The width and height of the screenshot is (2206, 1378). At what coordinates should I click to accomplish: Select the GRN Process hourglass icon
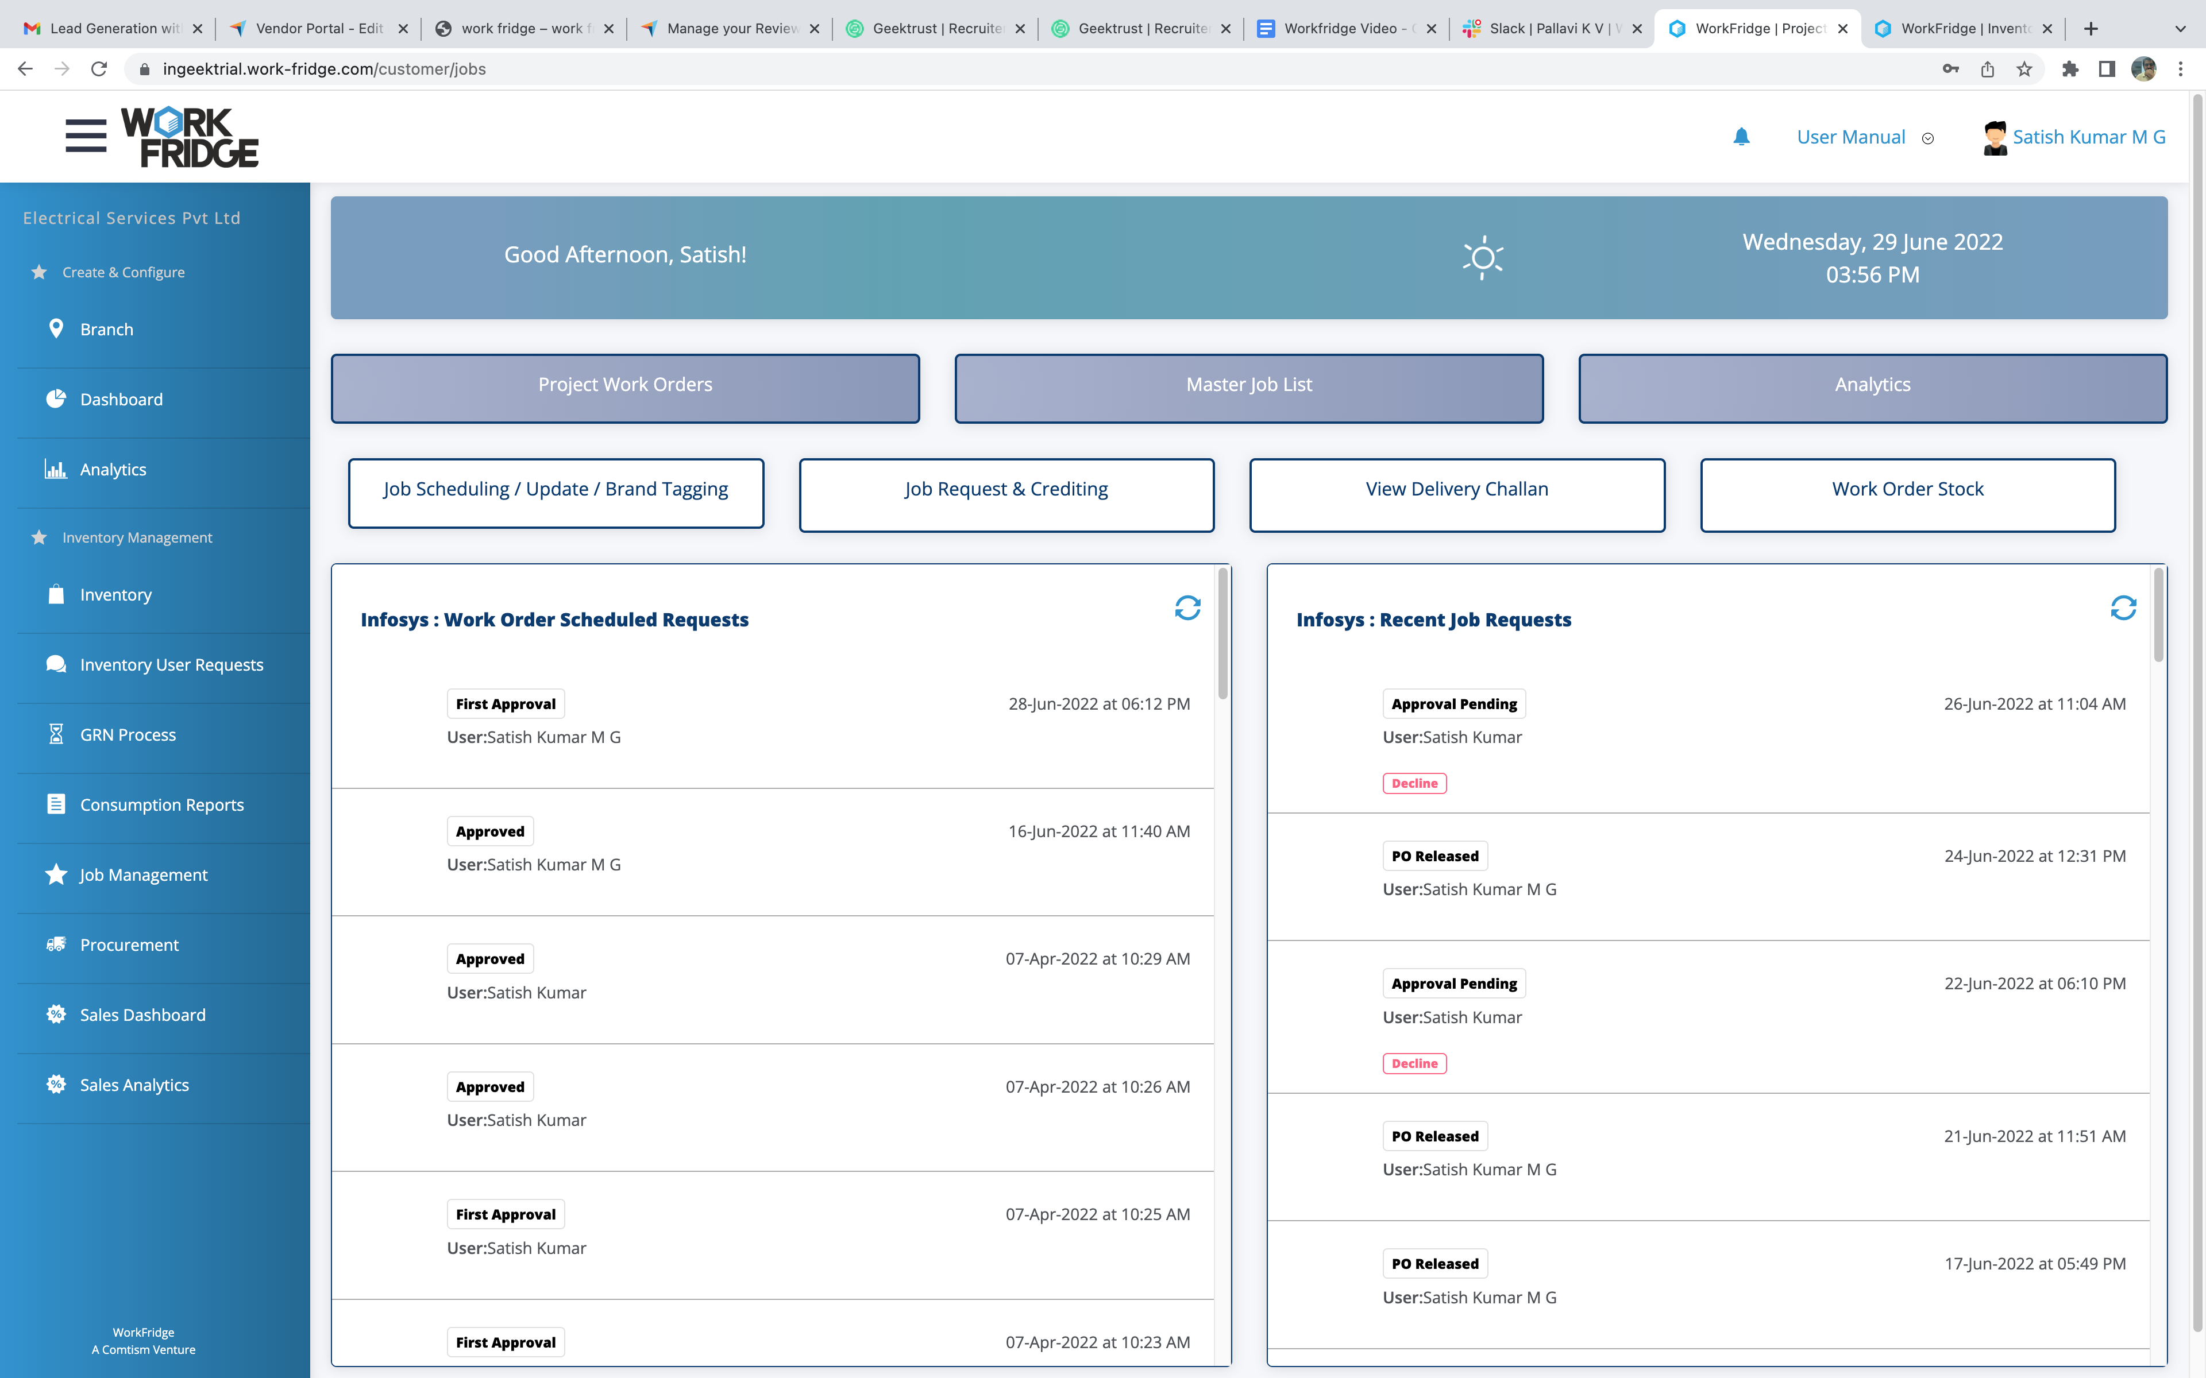pos(56,734)
